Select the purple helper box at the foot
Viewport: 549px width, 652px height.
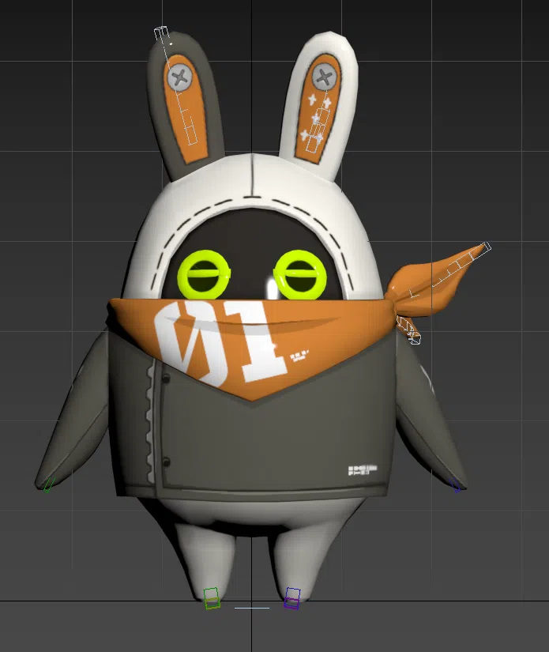[x=292, y=597]
